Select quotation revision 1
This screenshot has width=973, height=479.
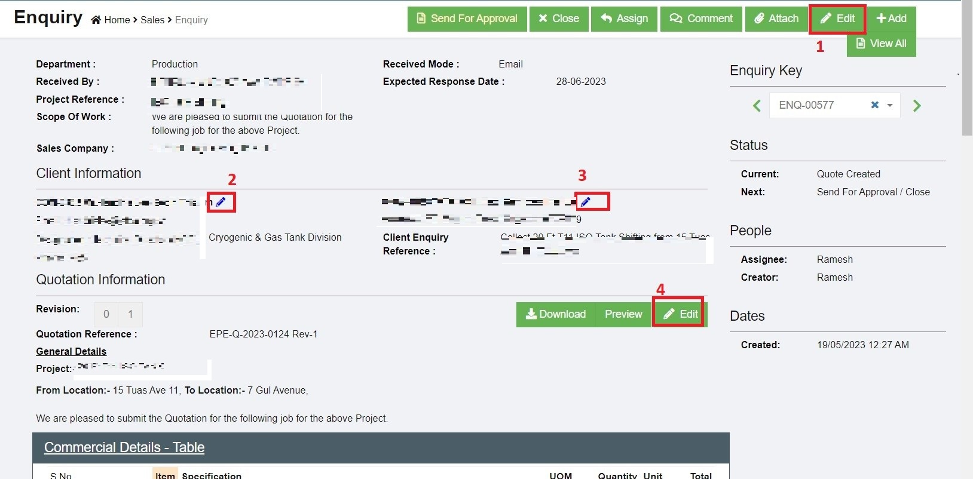coord(130,314)
